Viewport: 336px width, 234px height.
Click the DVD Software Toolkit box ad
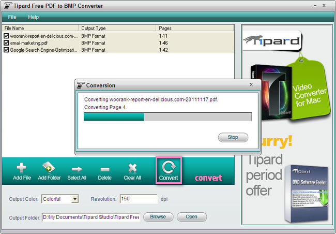pos(307,194)
